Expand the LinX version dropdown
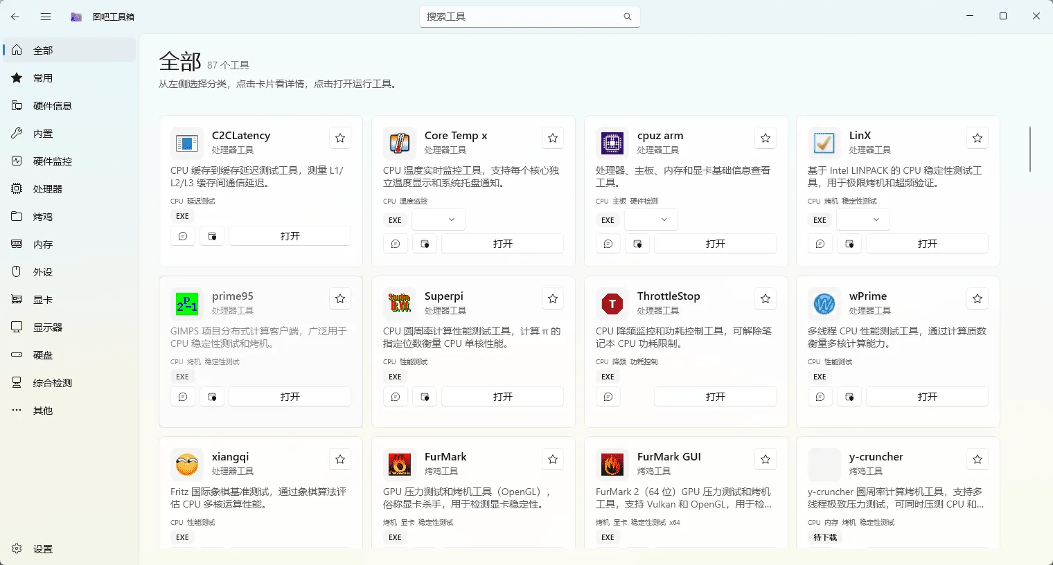The height and width of the screenshot is (565, 1053). point(863,219)
